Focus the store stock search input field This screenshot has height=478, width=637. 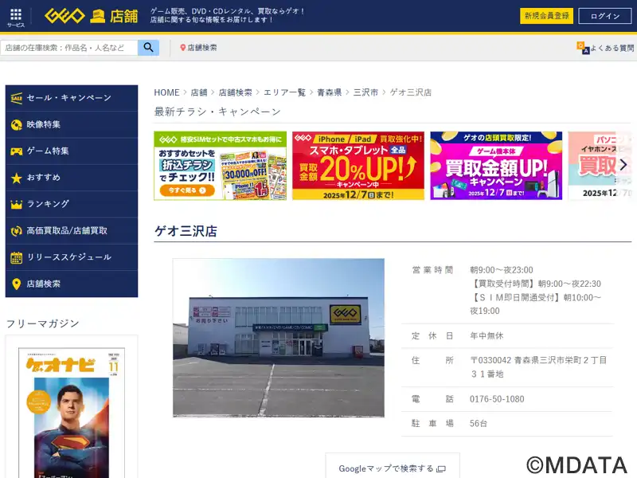[x=69, y=48]
